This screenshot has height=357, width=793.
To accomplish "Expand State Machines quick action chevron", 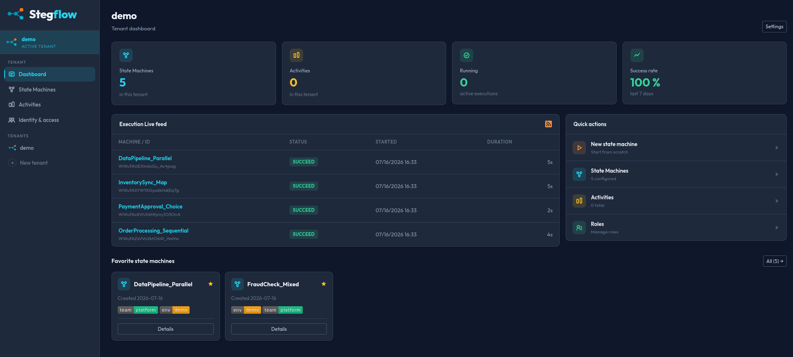I will click(x=776, y=174).
